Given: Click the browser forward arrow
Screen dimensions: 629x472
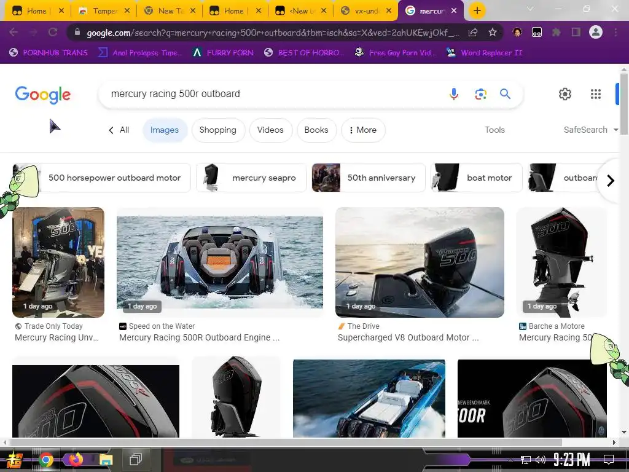Looking at the screenshot, I should click(33, 32).
